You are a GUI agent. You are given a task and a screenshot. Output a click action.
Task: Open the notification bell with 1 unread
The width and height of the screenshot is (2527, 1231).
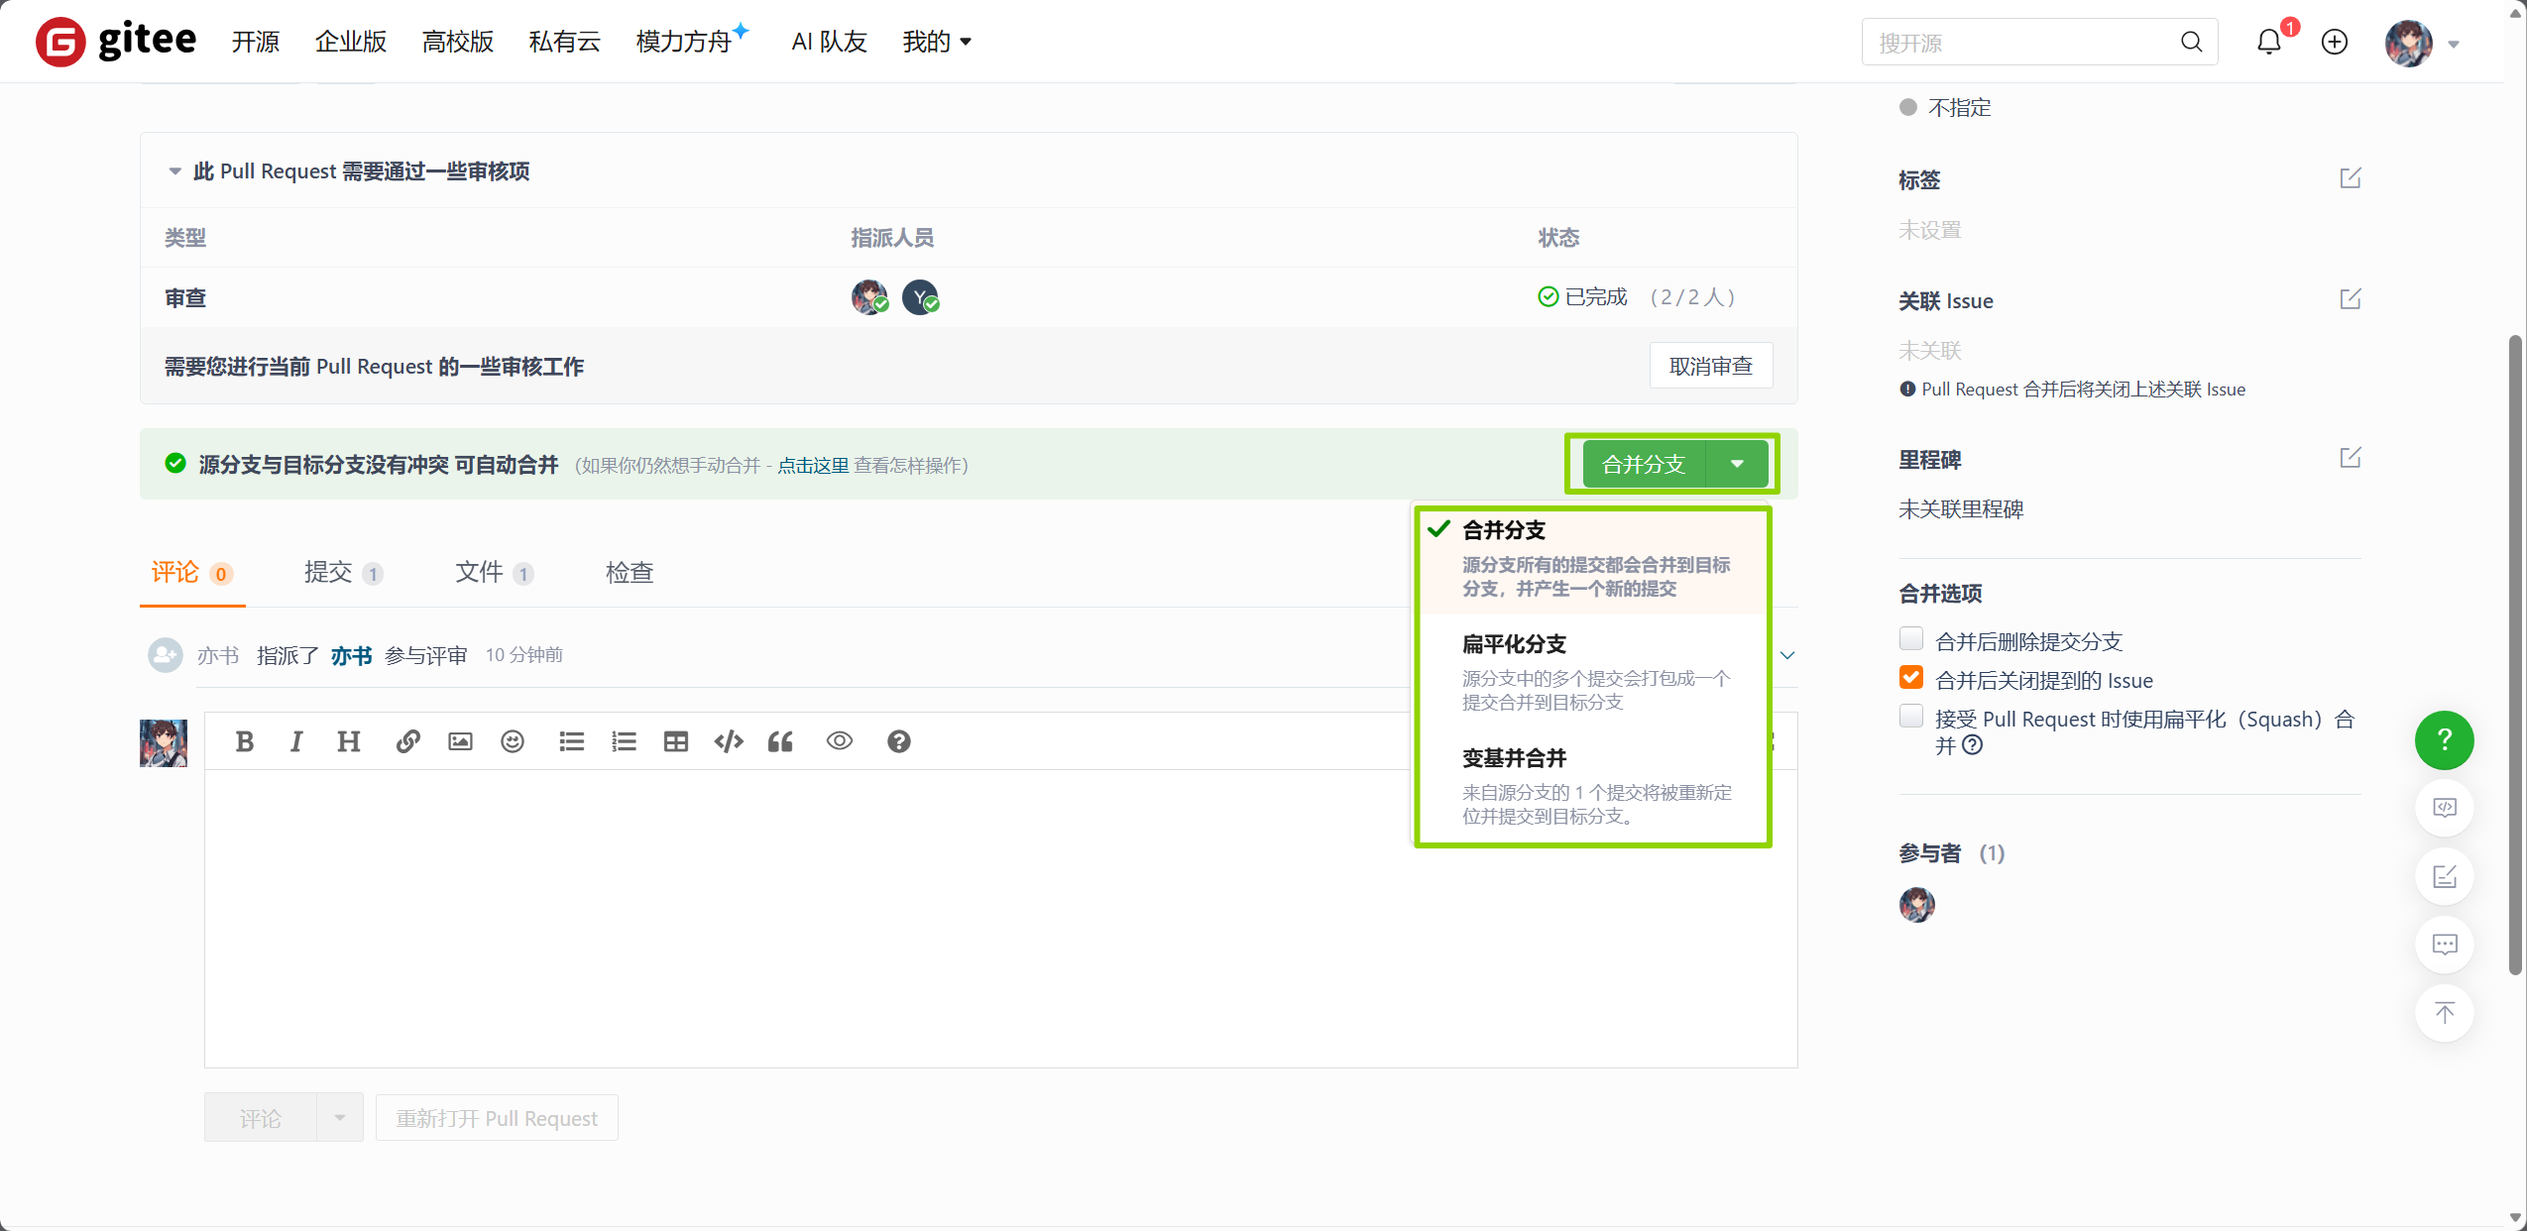click(x=2268, y=42)
